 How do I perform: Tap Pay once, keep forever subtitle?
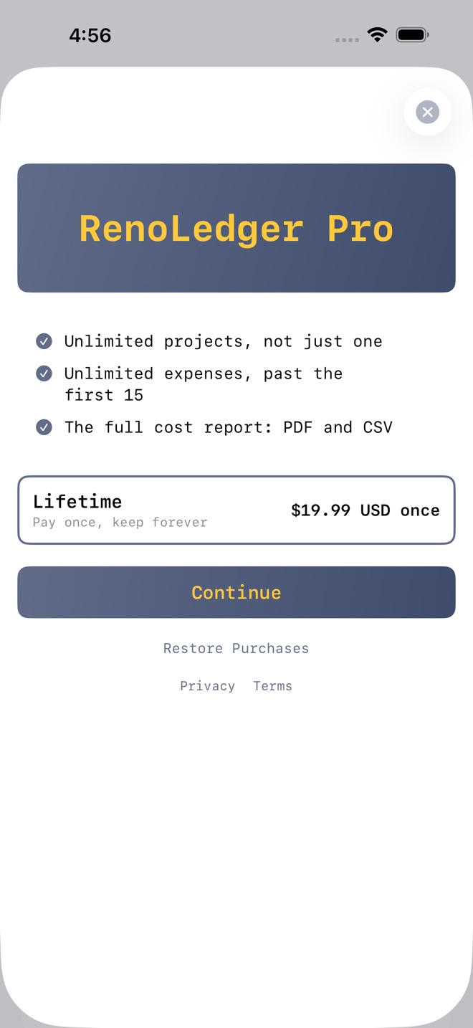[120, 523]
